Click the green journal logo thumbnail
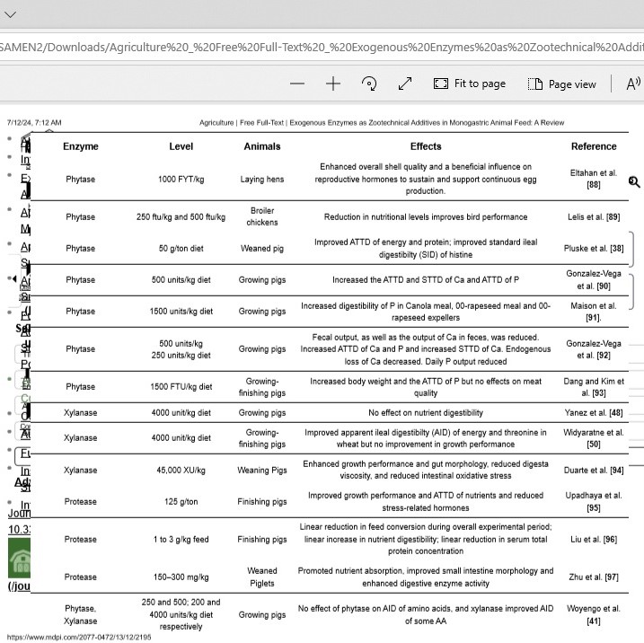The height and width of the screenshot is (643, 644). click(20, 558)
